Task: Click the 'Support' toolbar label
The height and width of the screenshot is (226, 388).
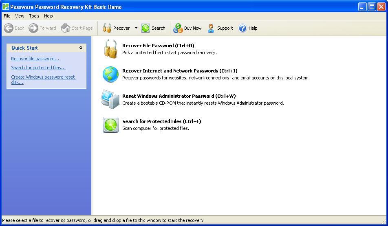Action: tap(225, 28)
